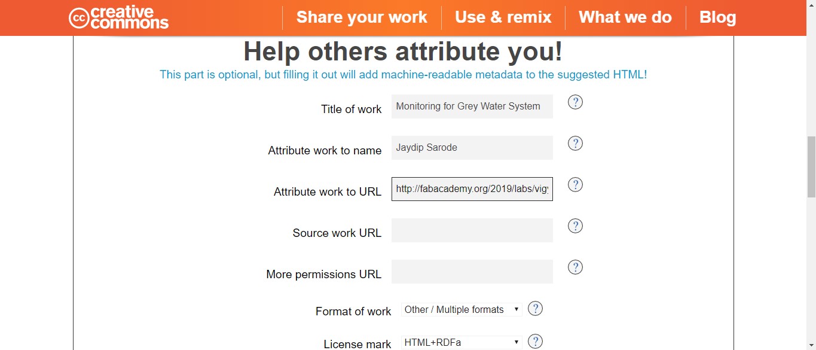This screenshot has width=816, height=350.
Task: Click help icon next to Format of work
Action: tap(536, 309)
